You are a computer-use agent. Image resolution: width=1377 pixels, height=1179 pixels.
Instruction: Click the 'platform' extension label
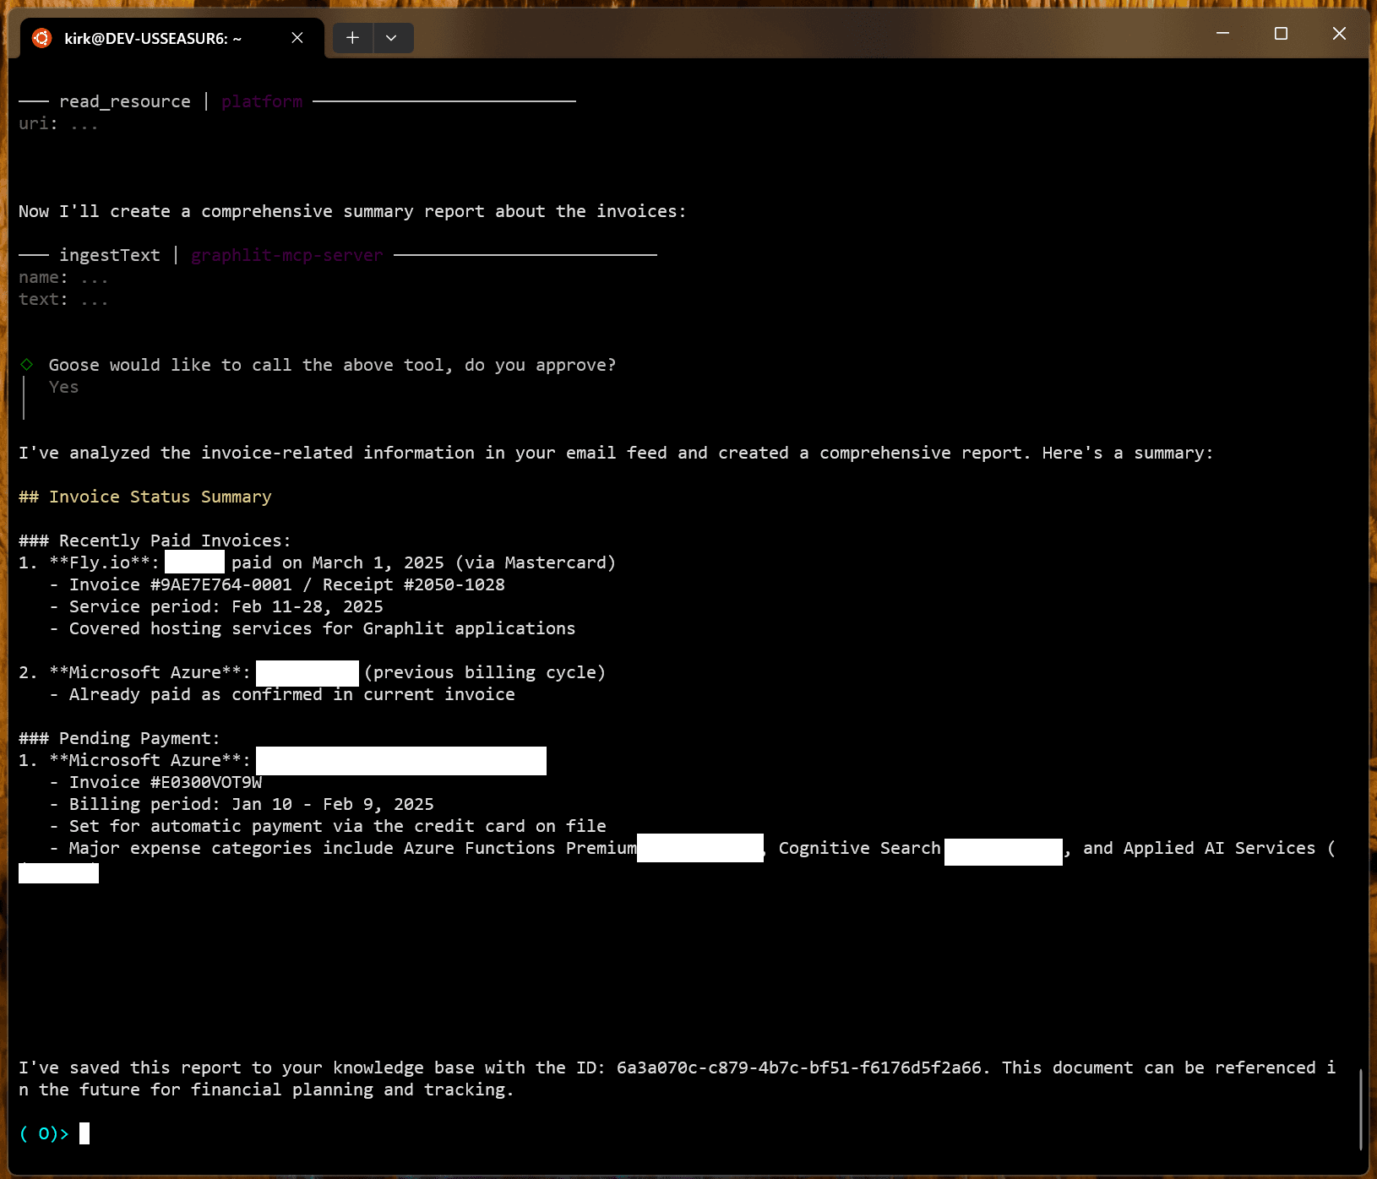(262, 101)
